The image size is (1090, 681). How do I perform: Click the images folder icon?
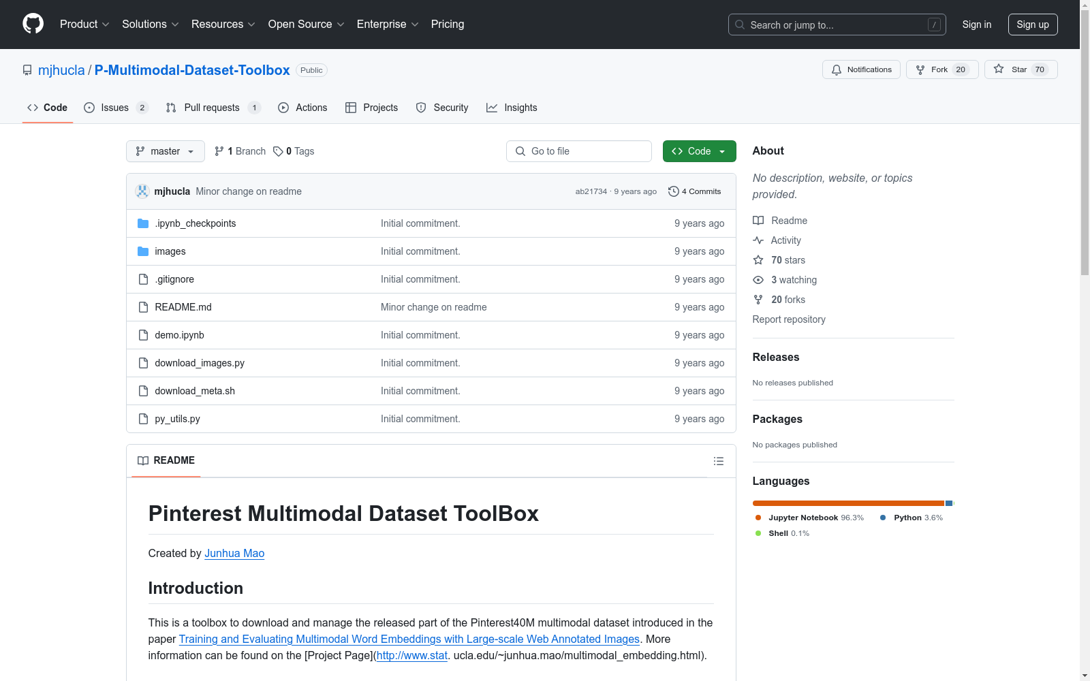click(x=143, y=251)
